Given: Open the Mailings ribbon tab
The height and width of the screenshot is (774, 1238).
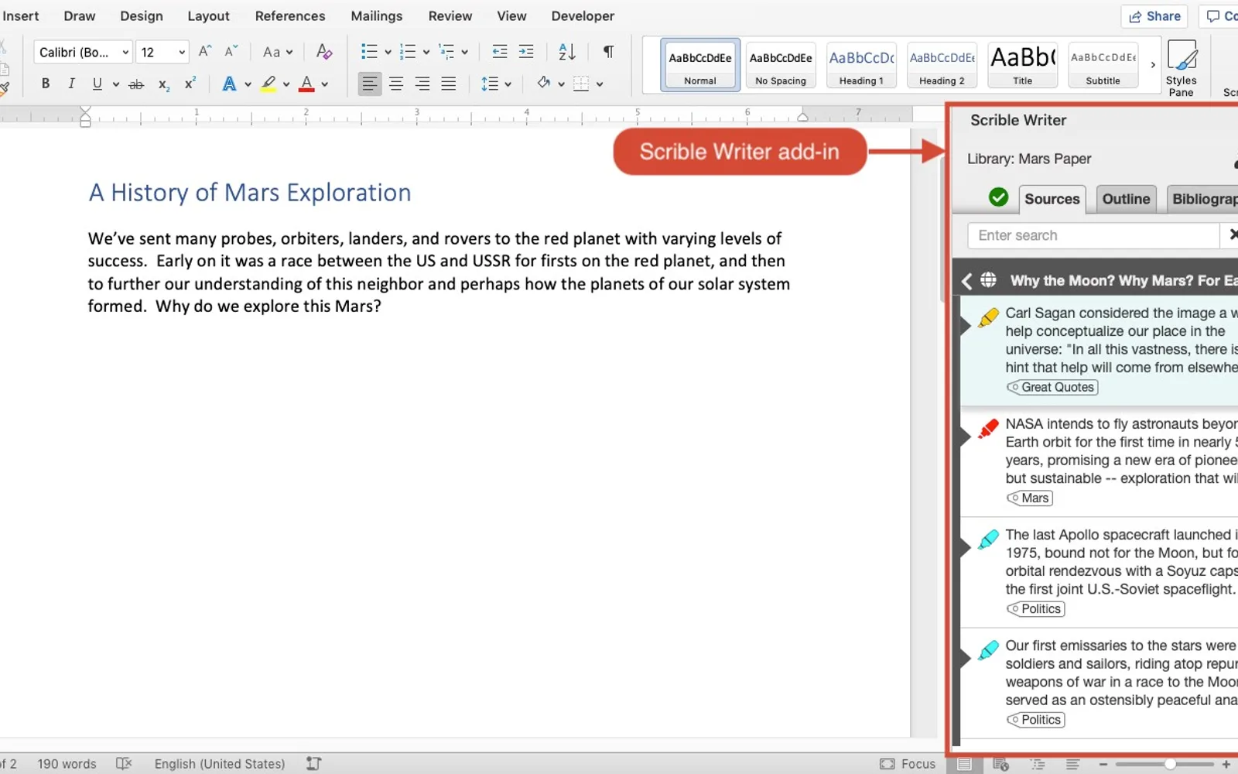Looking at the screenshot, I should [x=377, y=16].
